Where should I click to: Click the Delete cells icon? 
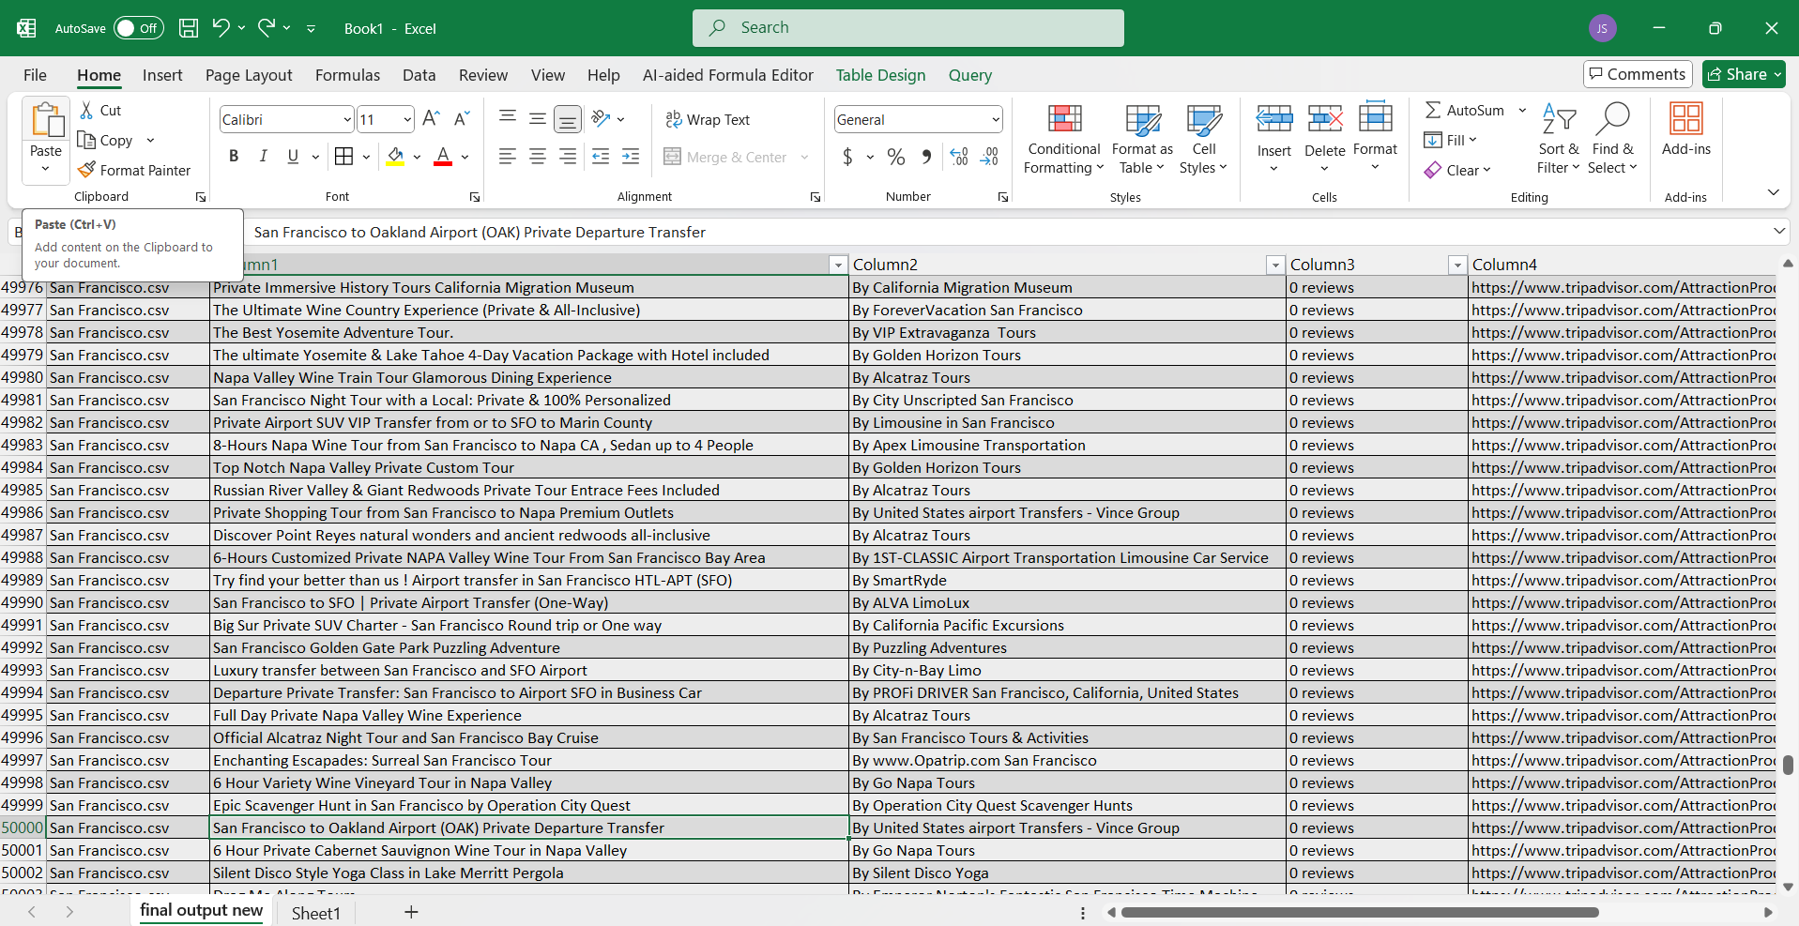[1325, 119]
